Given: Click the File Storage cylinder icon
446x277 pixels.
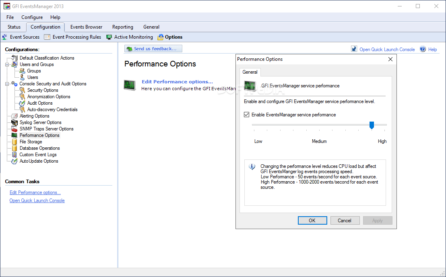Looking at the screenshot, I should point(14,142).
